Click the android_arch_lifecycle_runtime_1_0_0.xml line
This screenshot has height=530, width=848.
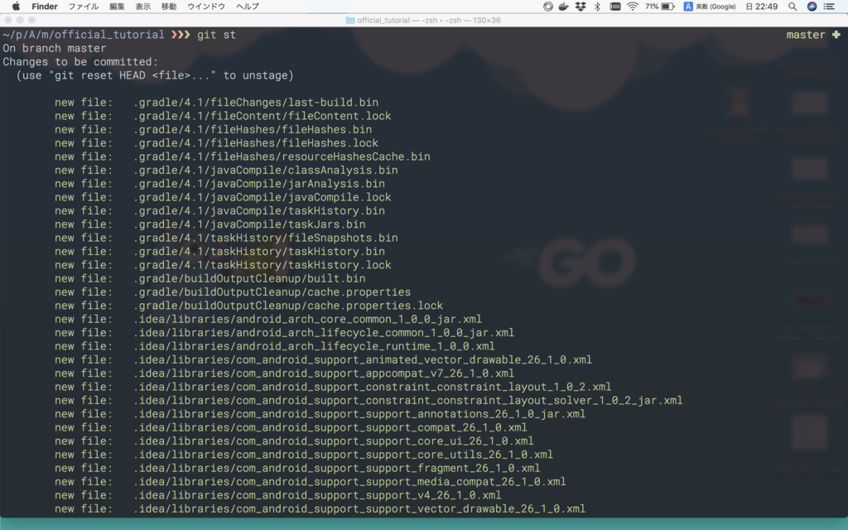(275, 345)
